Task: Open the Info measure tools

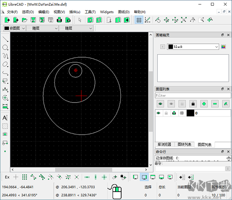Action: click(5, 106)
